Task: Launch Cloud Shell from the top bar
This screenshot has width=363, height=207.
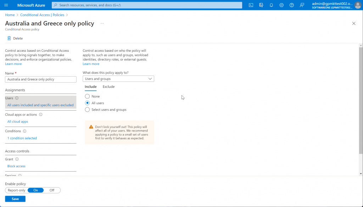Action: pyautogui.click(x=251, y=5)
